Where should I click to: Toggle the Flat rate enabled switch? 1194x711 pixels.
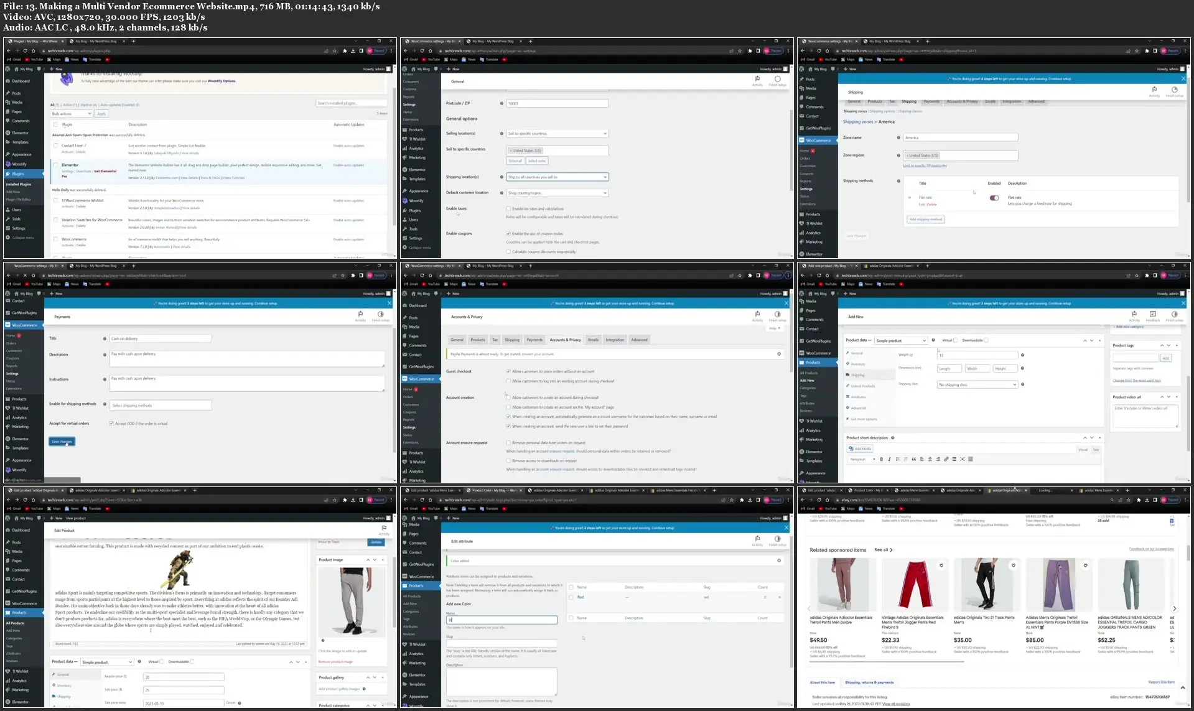pos(994,198)
